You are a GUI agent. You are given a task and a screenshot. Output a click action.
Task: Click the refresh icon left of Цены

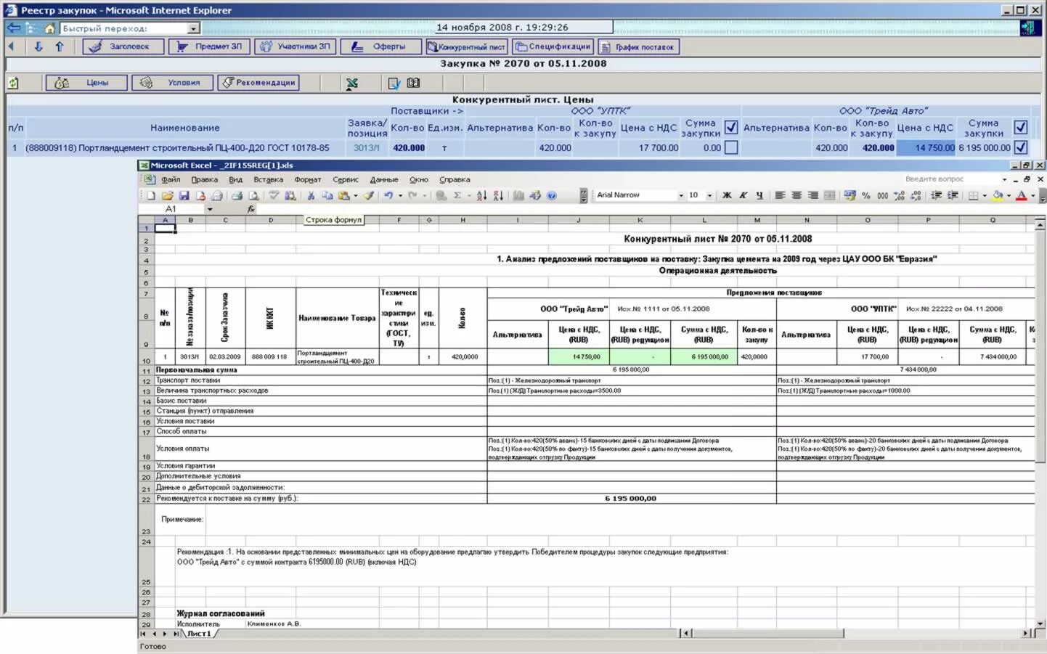[13, 83]
